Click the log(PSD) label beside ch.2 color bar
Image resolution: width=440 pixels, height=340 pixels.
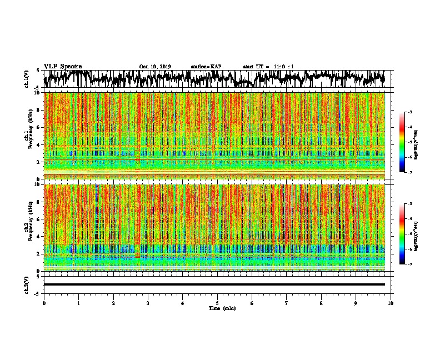tap(416, 237)
